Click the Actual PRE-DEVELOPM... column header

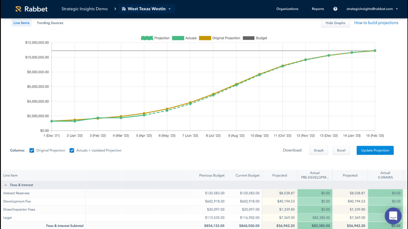[315, 175]
